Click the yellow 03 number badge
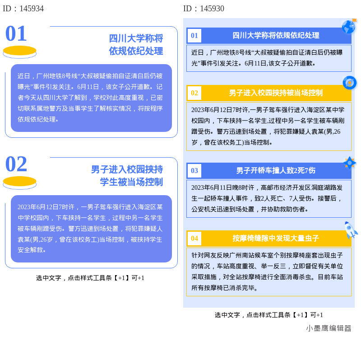Image resolution: width=361 pixels, height=337 pixels. pos(194,171)
